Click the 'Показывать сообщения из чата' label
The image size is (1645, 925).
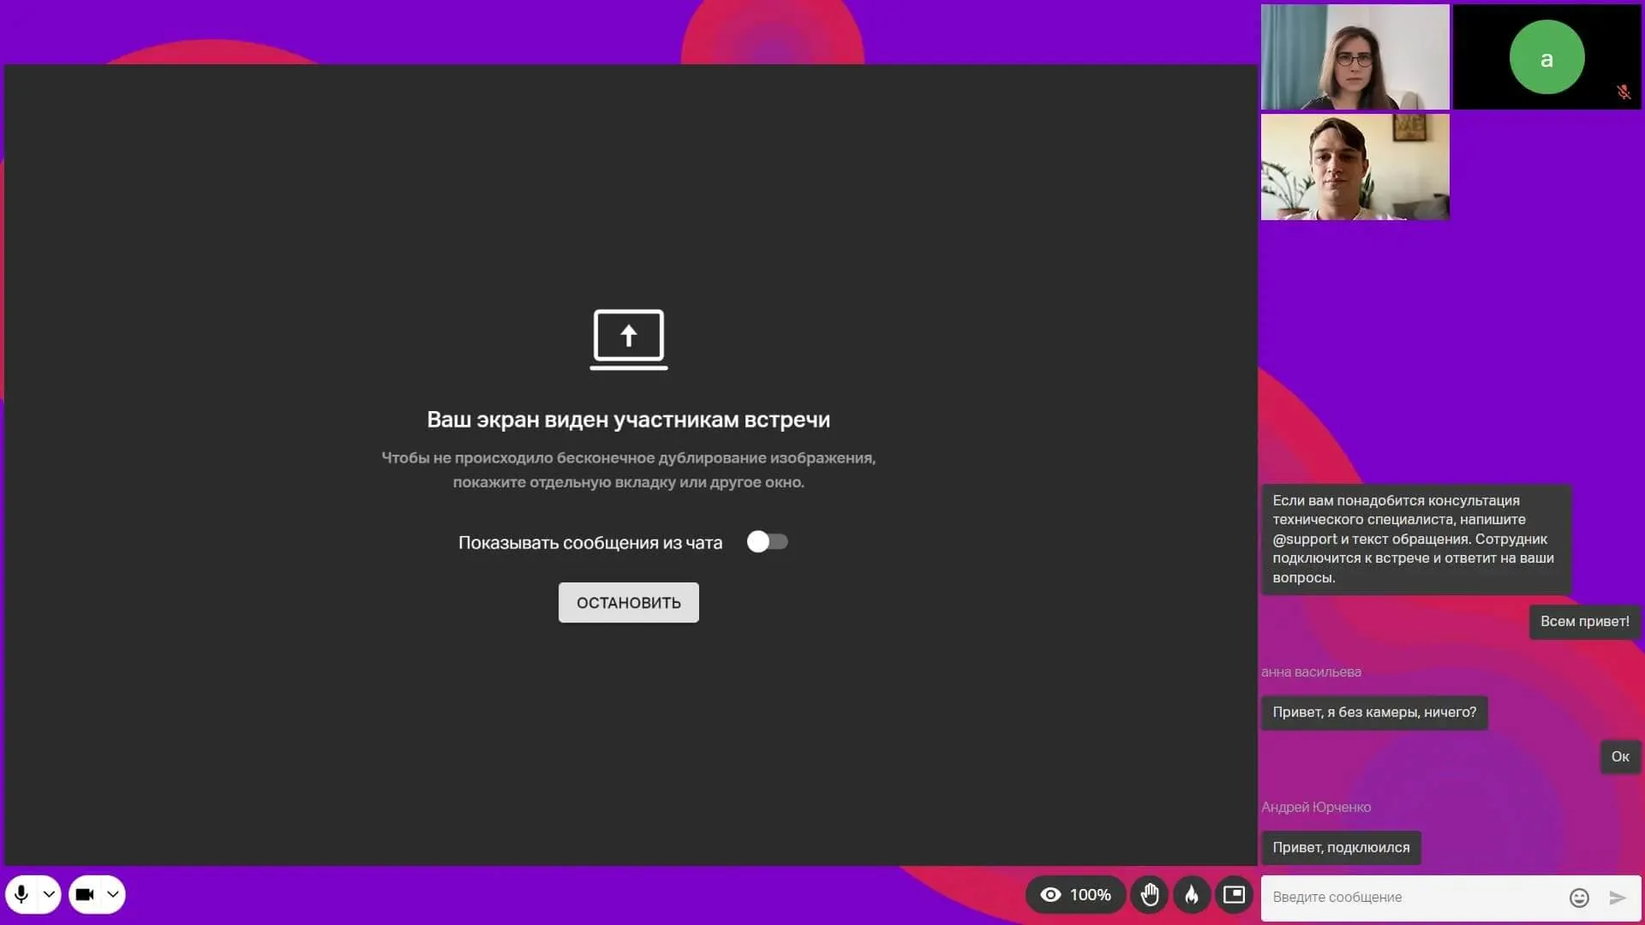click(x=590, y=543)
